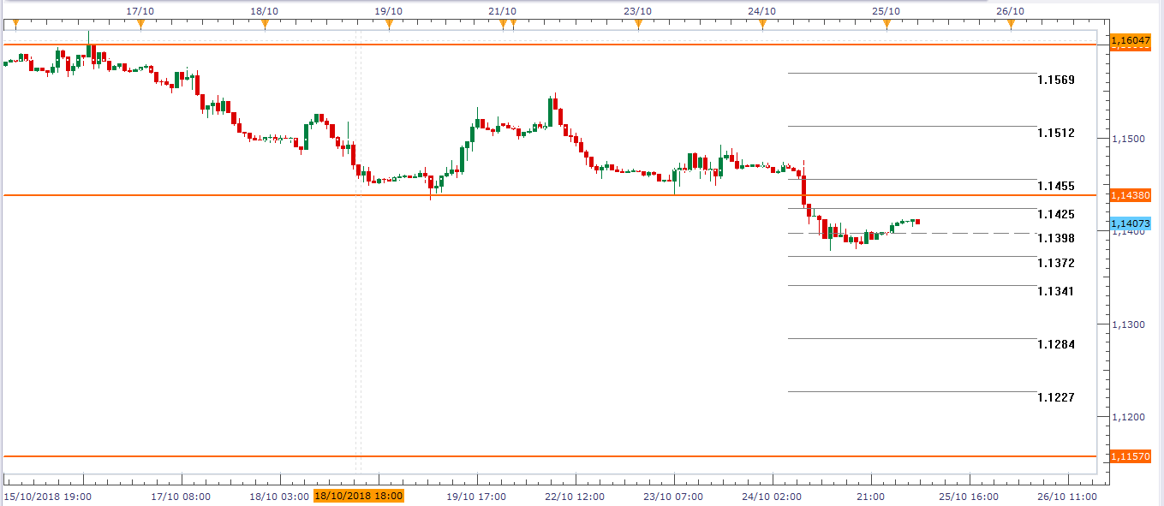The height and width of the screenshot is (506, 1164).
Task: Select the 1.1341 level label
Action: click(1055, 291)
